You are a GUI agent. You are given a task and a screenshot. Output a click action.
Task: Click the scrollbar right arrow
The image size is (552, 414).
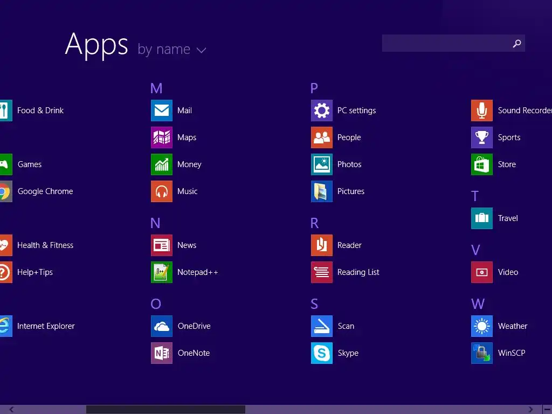point(530,410)
